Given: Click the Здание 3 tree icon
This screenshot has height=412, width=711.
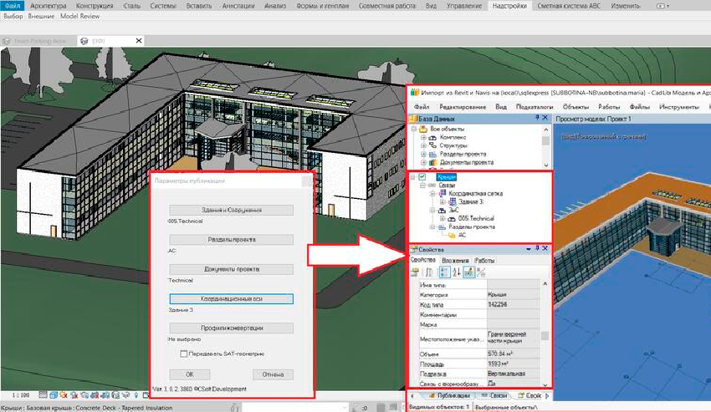Looking at the screenshot, I should pyautogui.click(x=453, y=201).
